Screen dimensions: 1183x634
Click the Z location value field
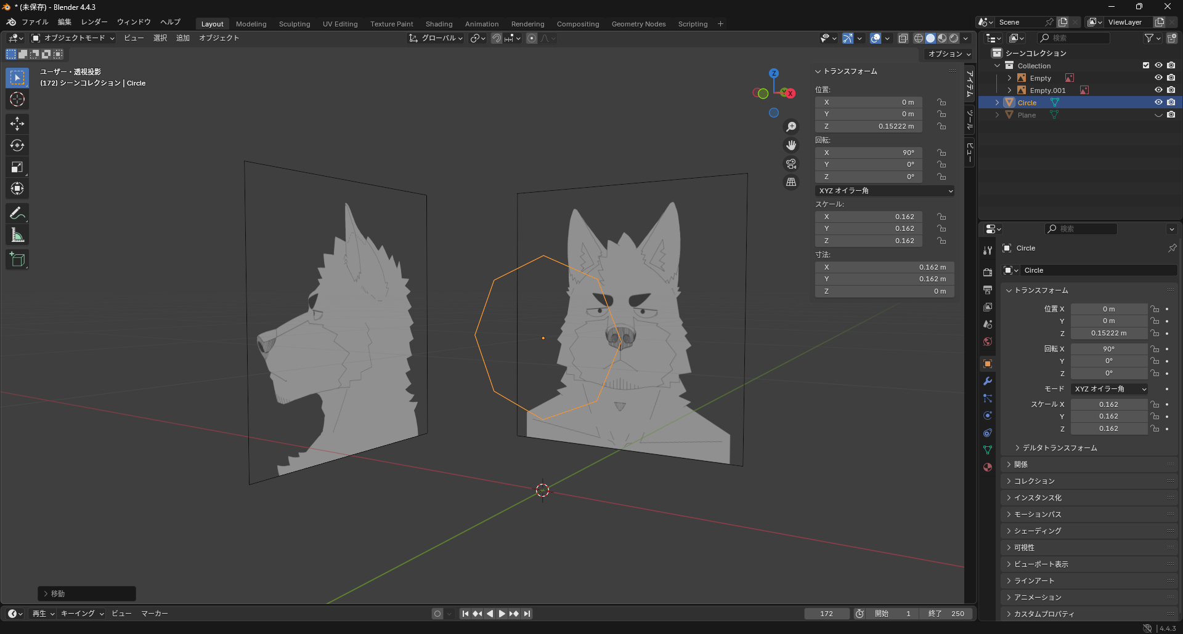[868, 126]
